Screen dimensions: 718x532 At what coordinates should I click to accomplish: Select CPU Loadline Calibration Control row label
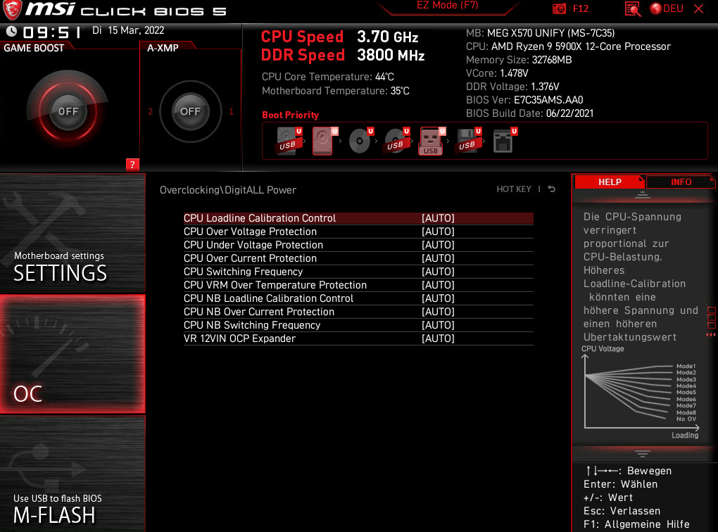point(260,218)
